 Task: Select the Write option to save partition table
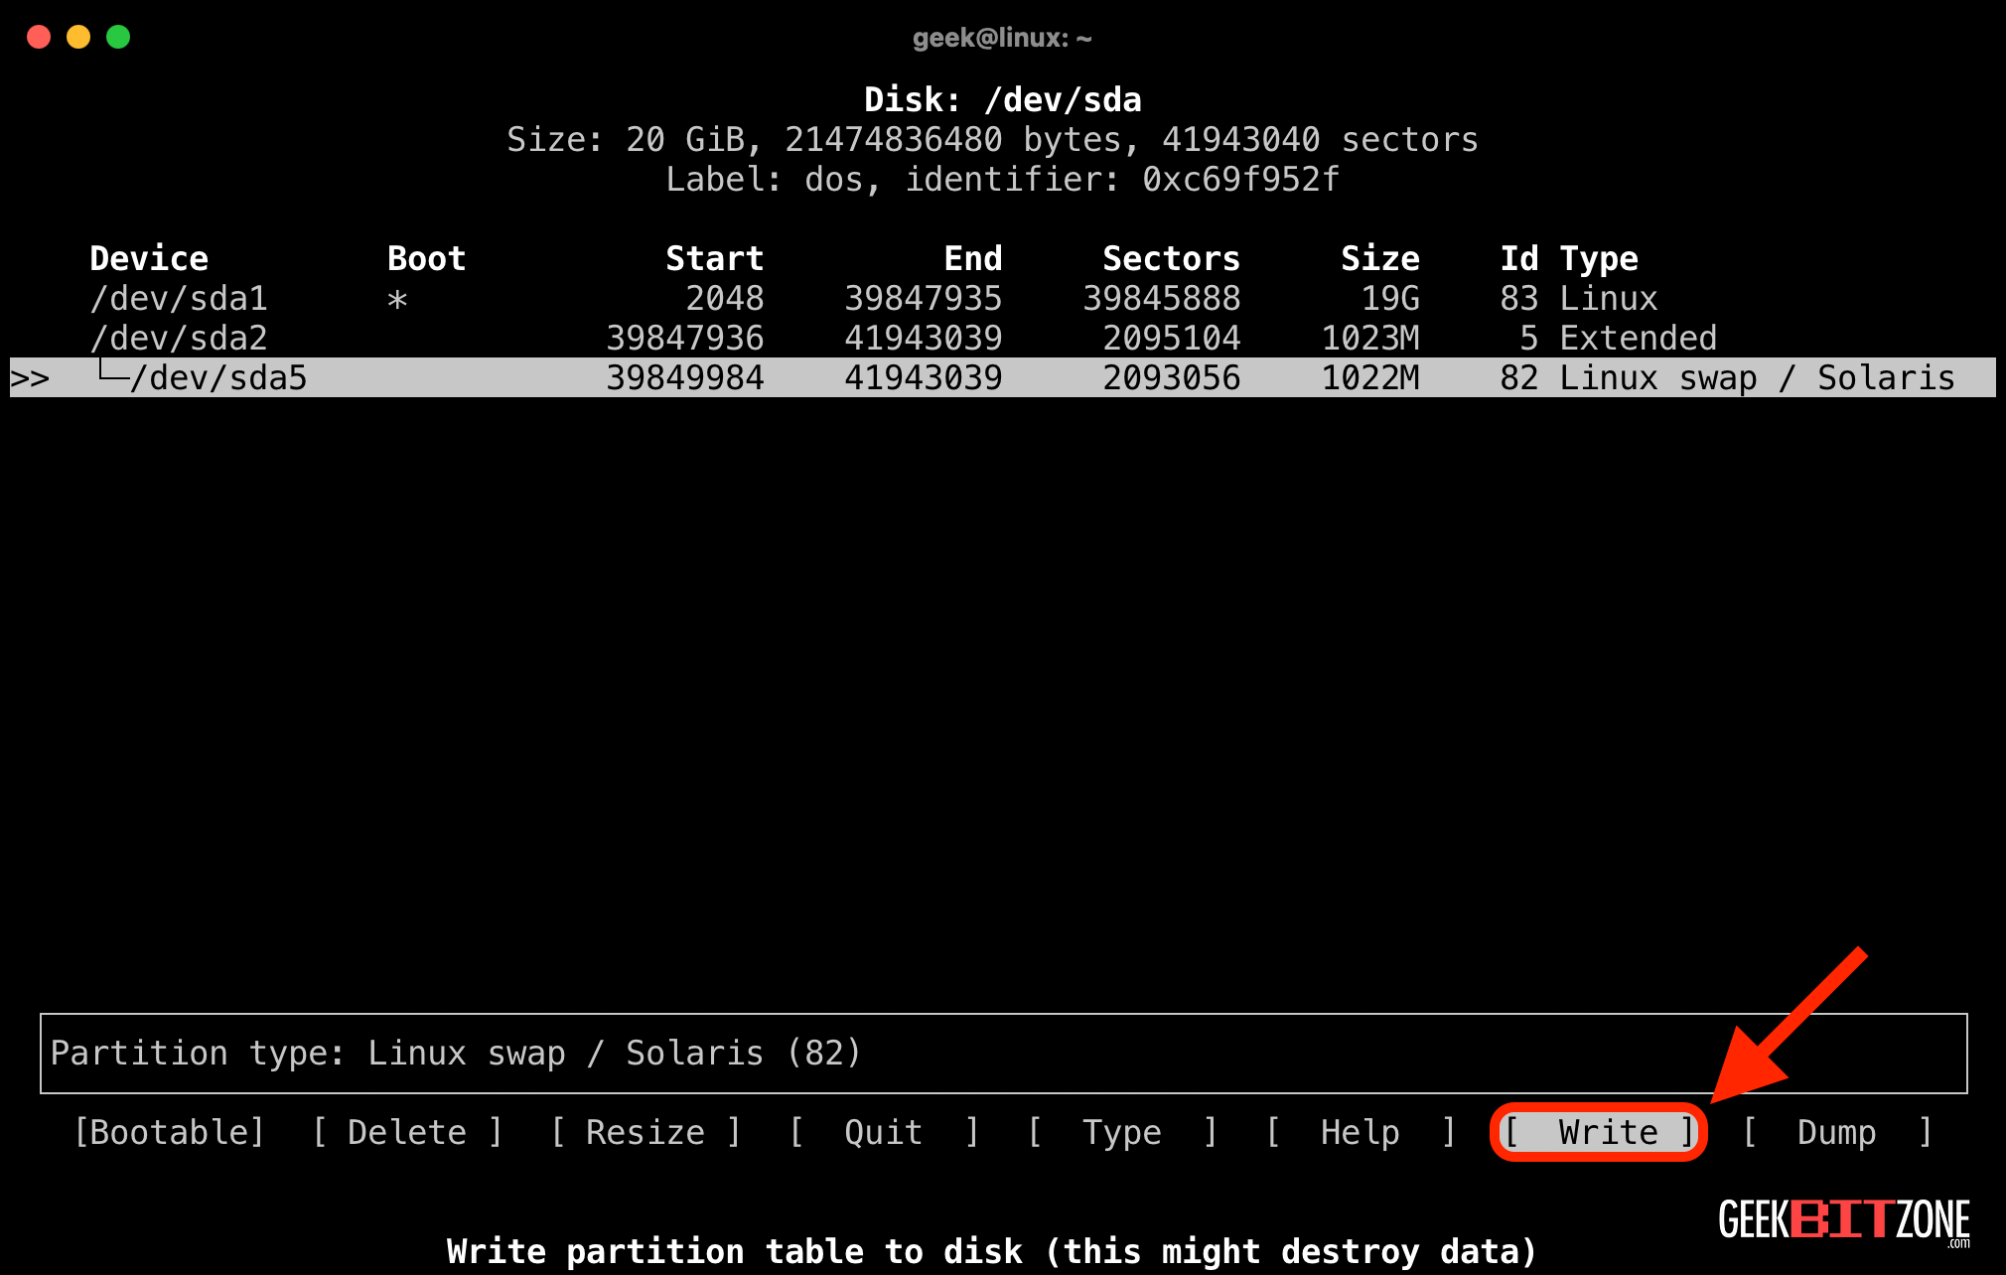point(1597,1131)
